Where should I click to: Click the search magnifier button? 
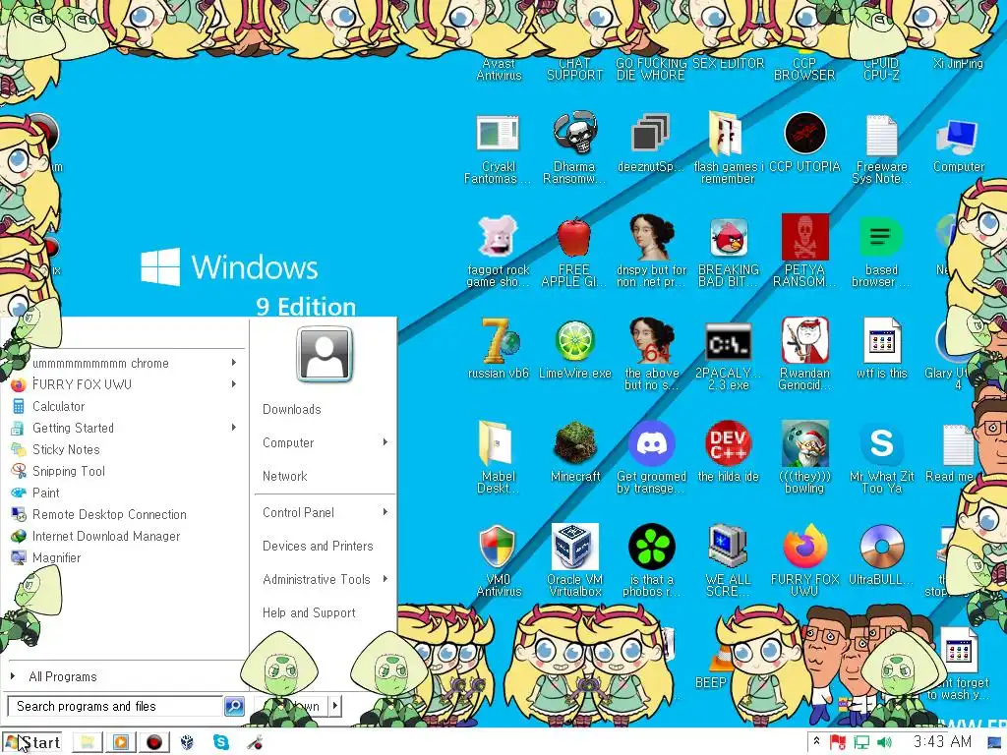234,706
